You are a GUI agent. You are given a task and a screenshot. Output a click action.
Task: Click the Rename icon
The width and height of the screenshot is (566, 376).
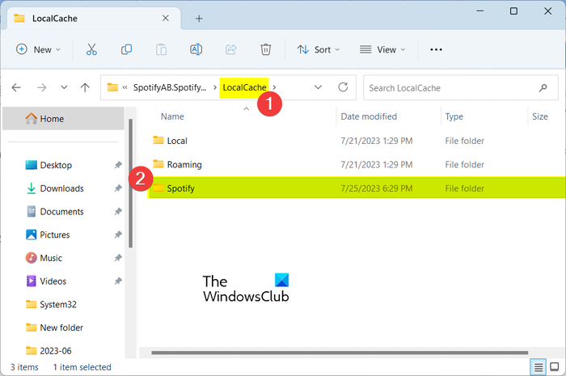196,49
